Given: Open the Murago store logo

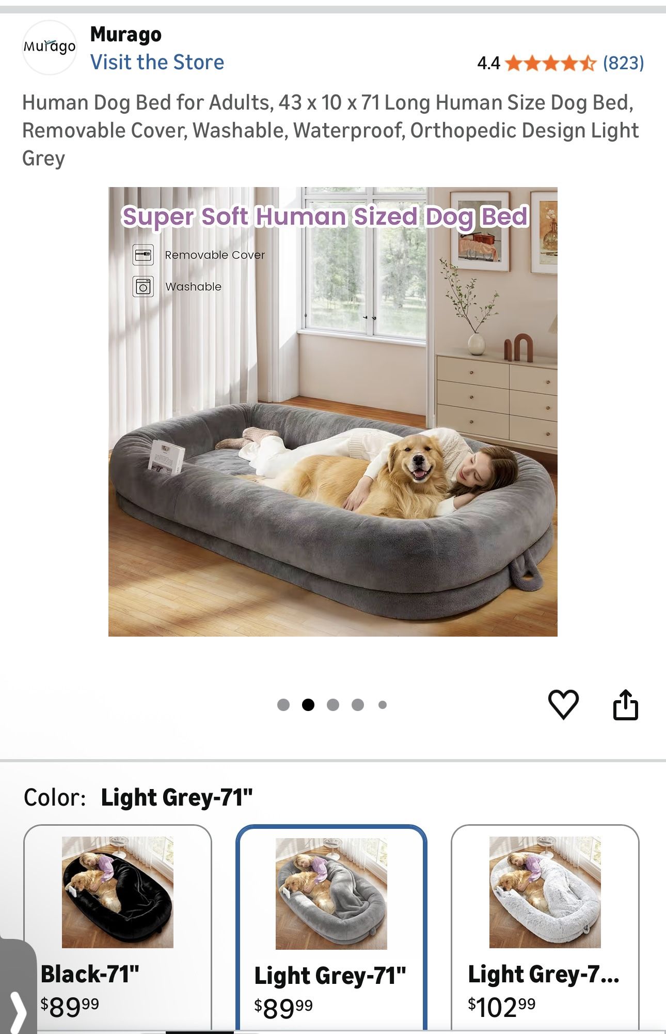Looking at the screenshot, I should (50, 48).
